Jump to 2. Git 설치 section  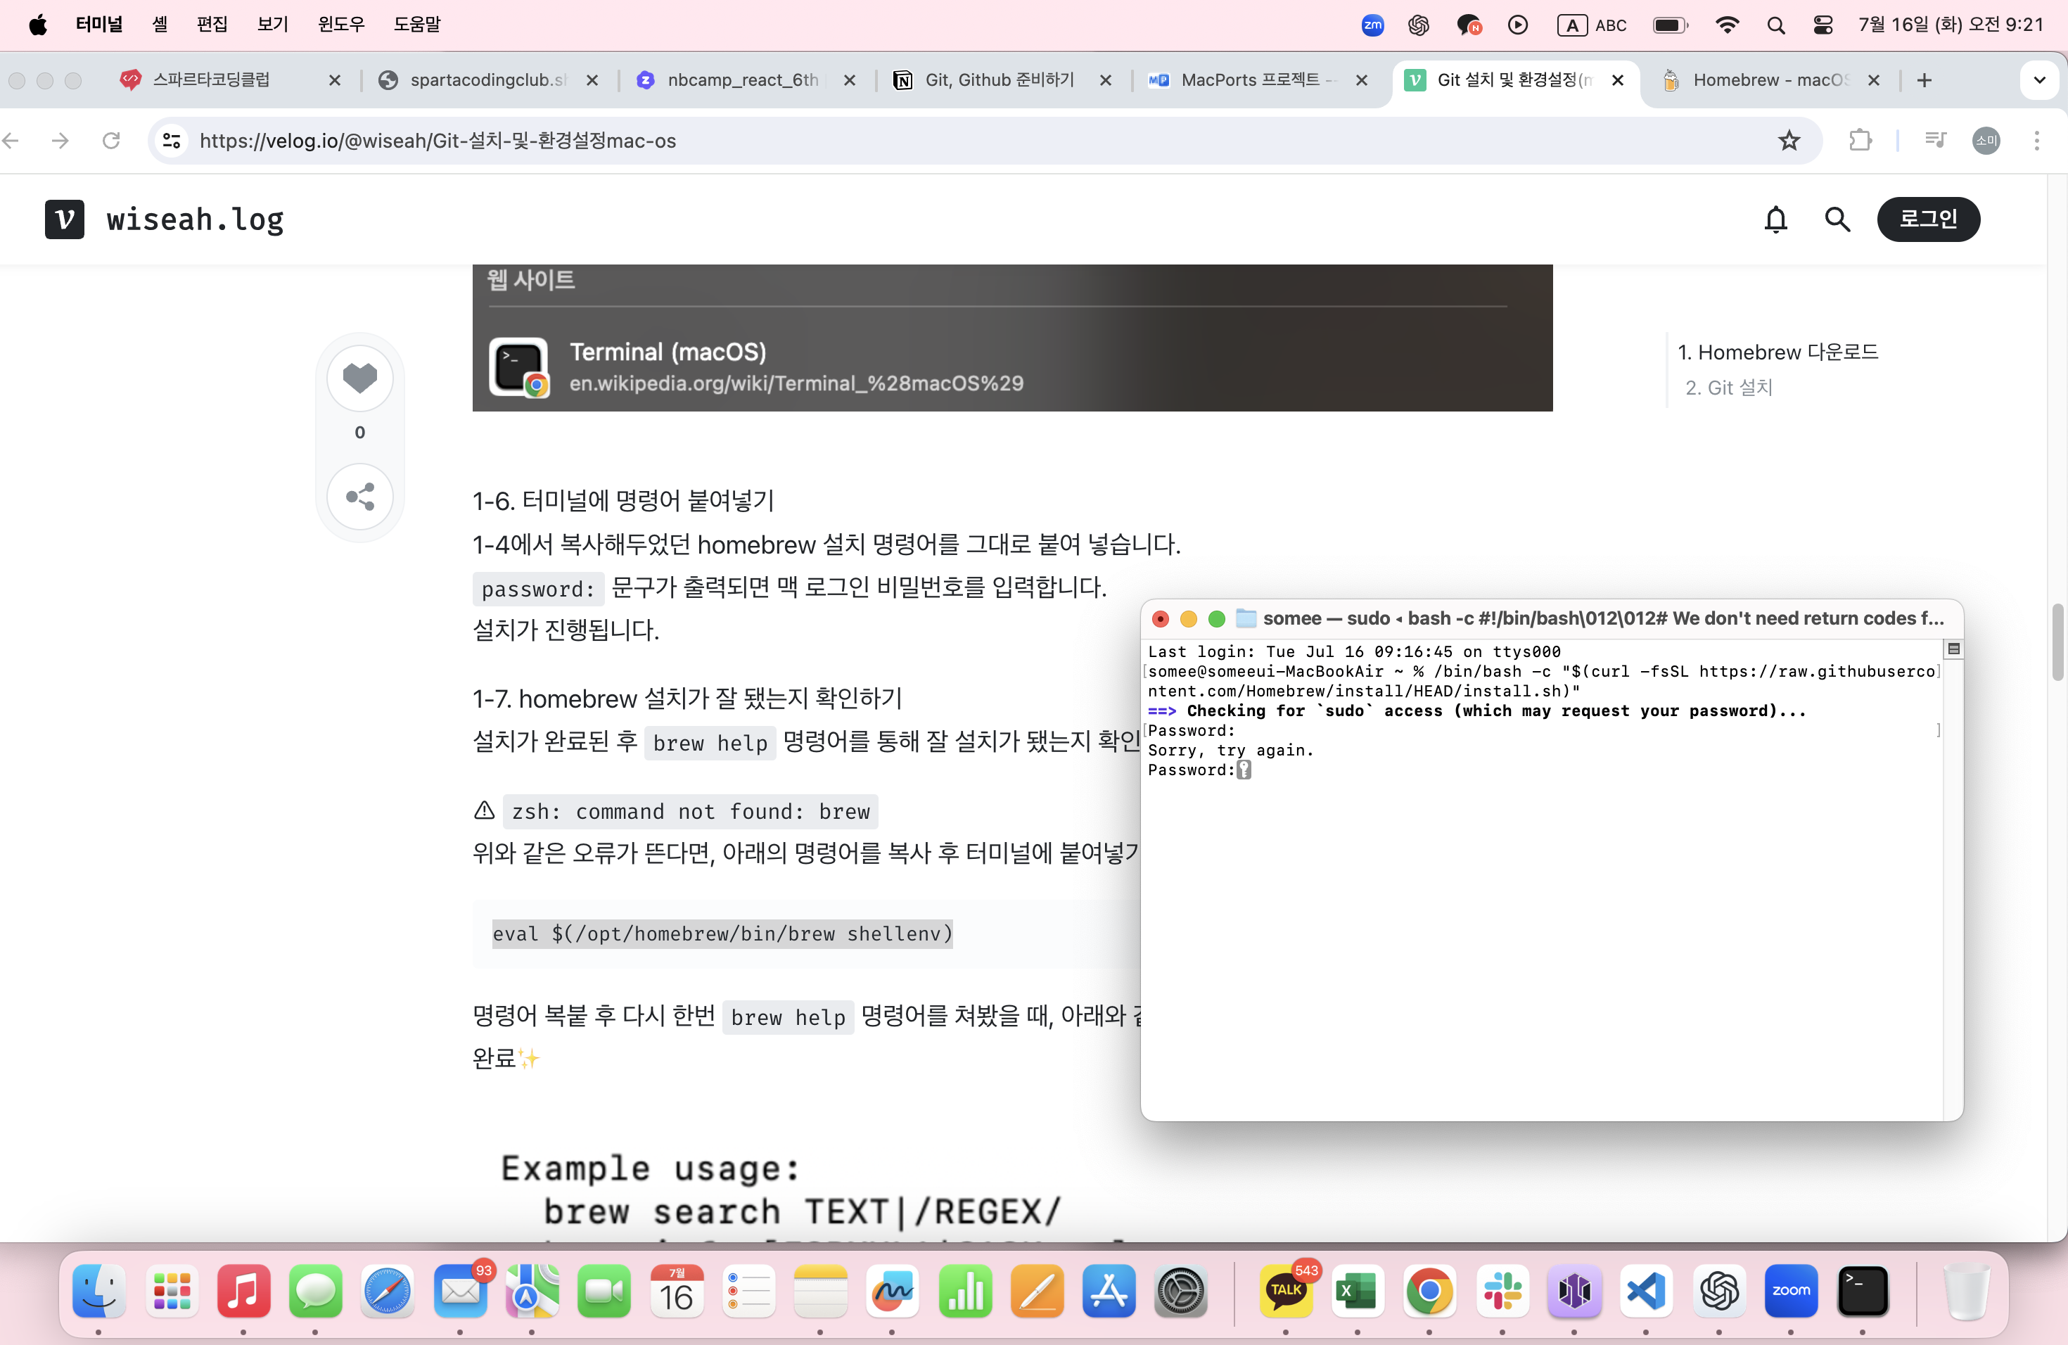[x=1729, y=388]
